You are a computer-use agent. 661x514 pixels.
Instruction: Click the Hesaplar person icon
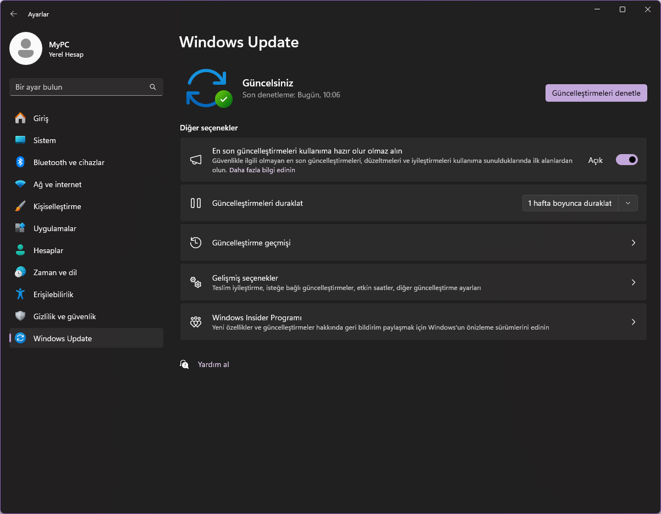tap(20, 250)
